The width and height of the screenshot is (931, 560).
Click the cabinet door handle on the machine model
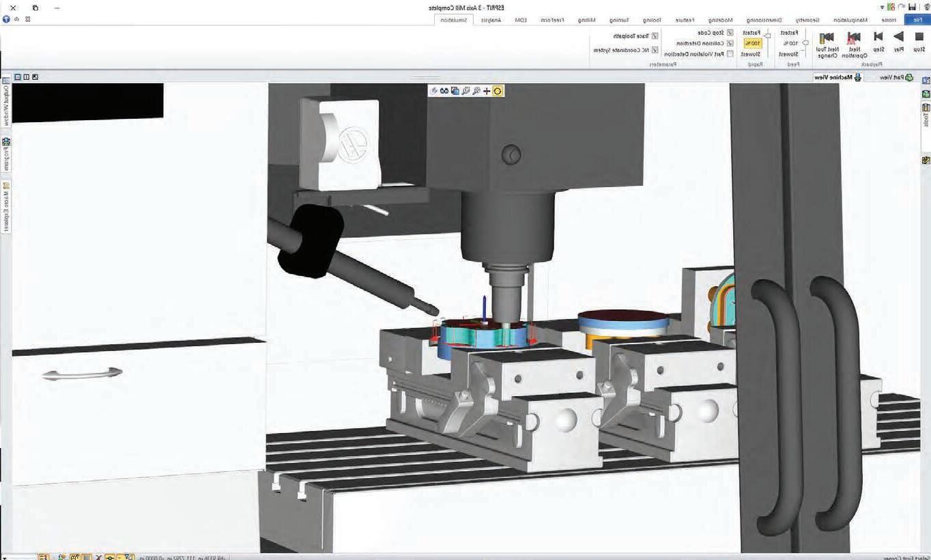83,373
